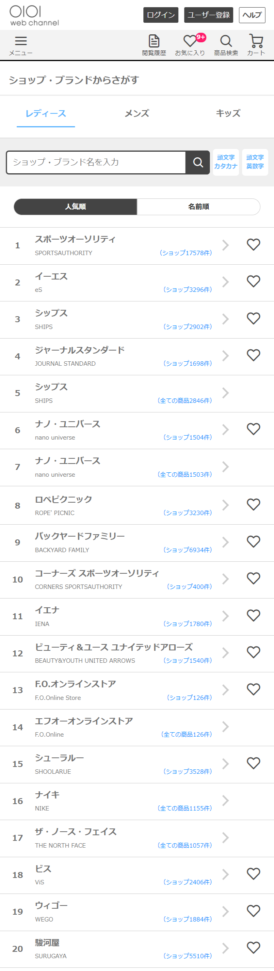Open the chevron for THE NORTH FACE
The width and height of the screenshot is (274, 971).
(226, 837)
